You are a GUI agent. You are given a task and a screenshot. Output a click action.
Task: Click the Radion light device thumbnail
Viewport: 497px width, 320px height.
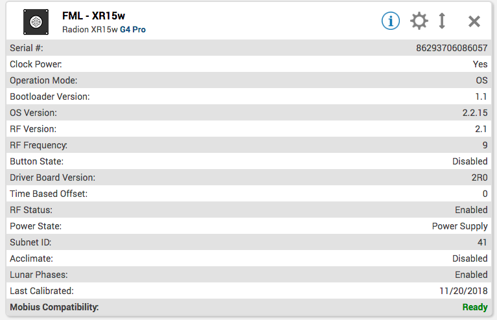click(x=36, y=21)
